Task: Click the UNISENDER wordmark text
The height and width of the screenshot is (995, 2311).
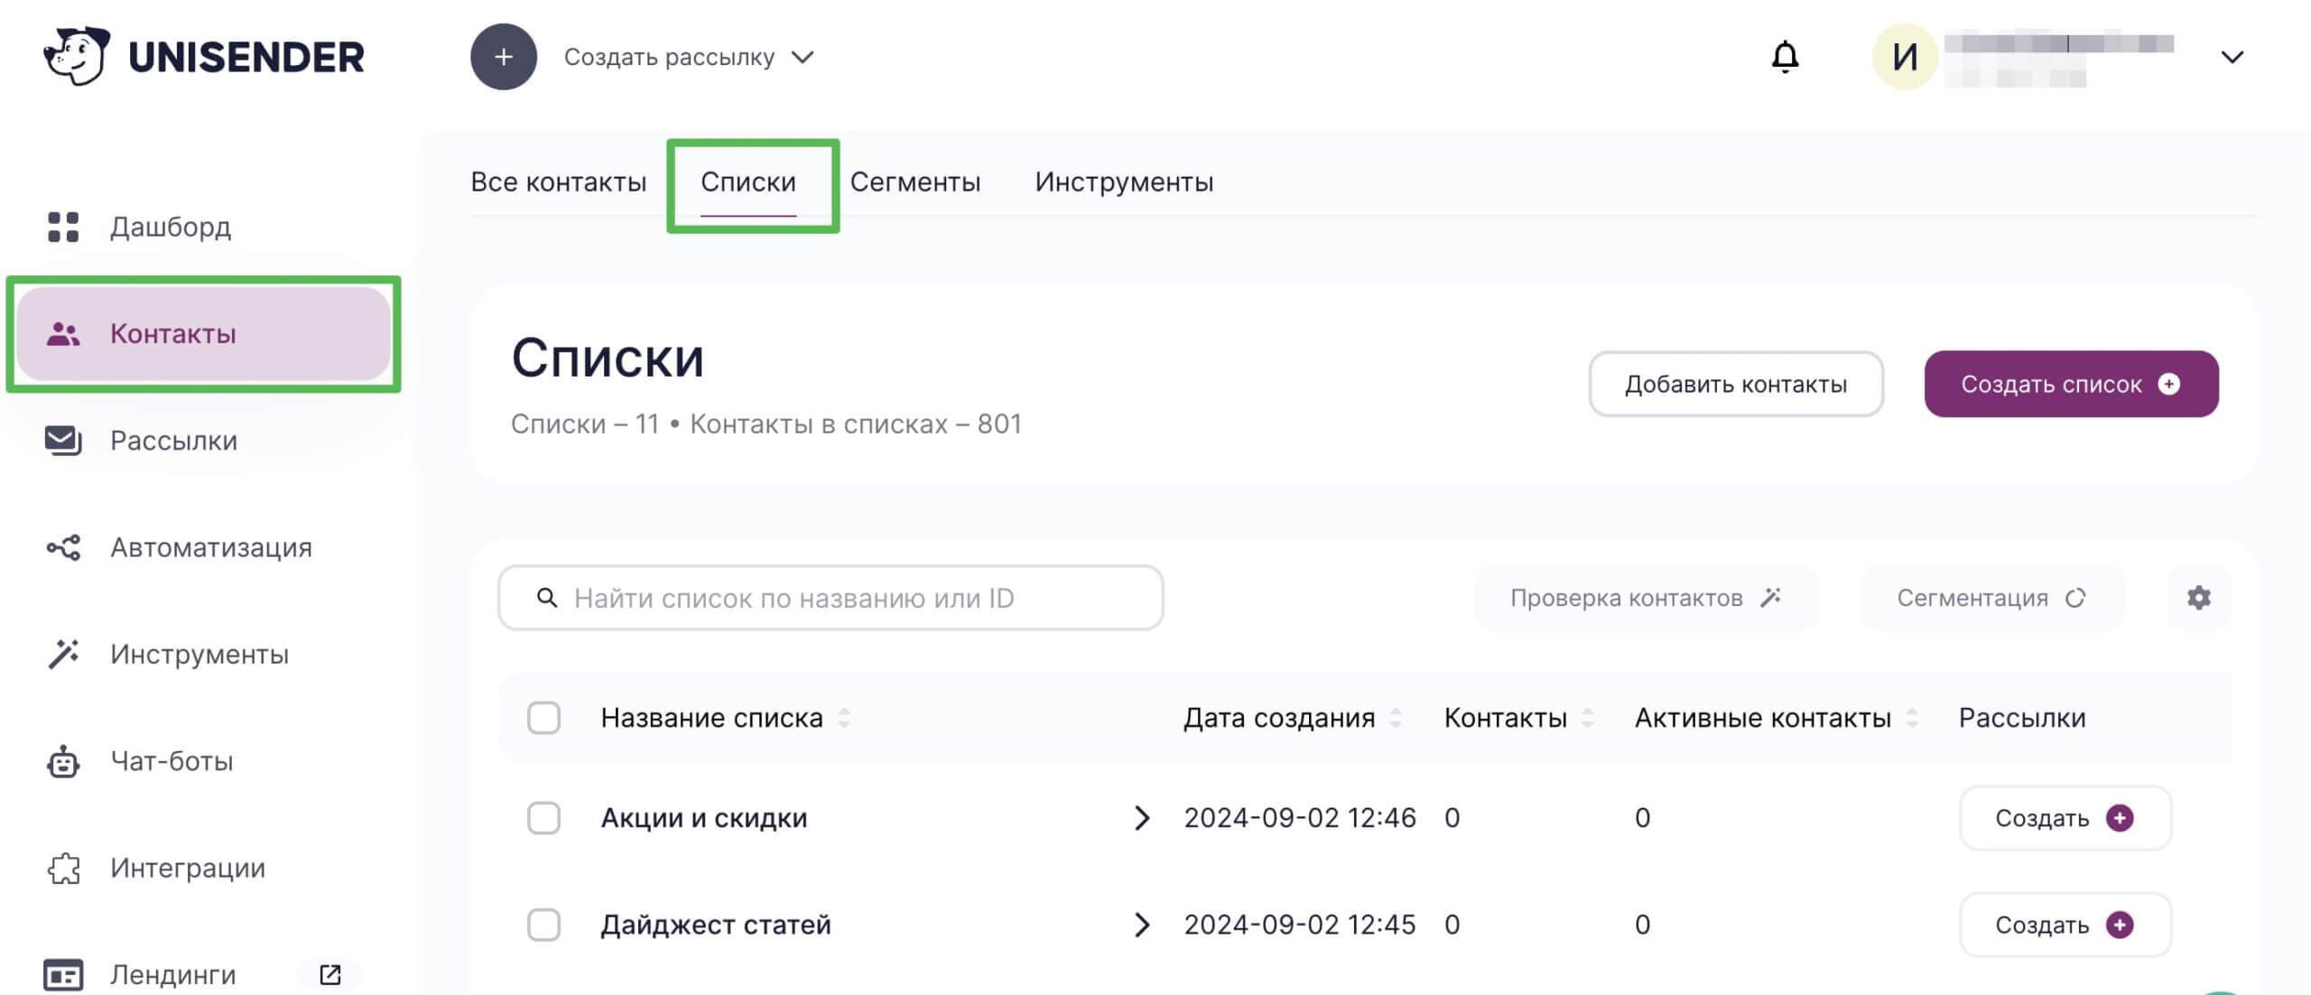Action: coord(246,57)
